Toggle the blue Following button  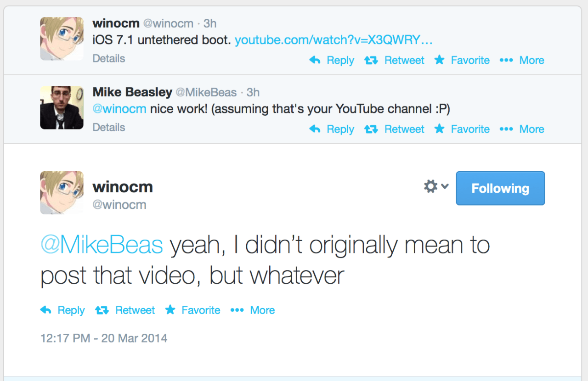point(500,188)
